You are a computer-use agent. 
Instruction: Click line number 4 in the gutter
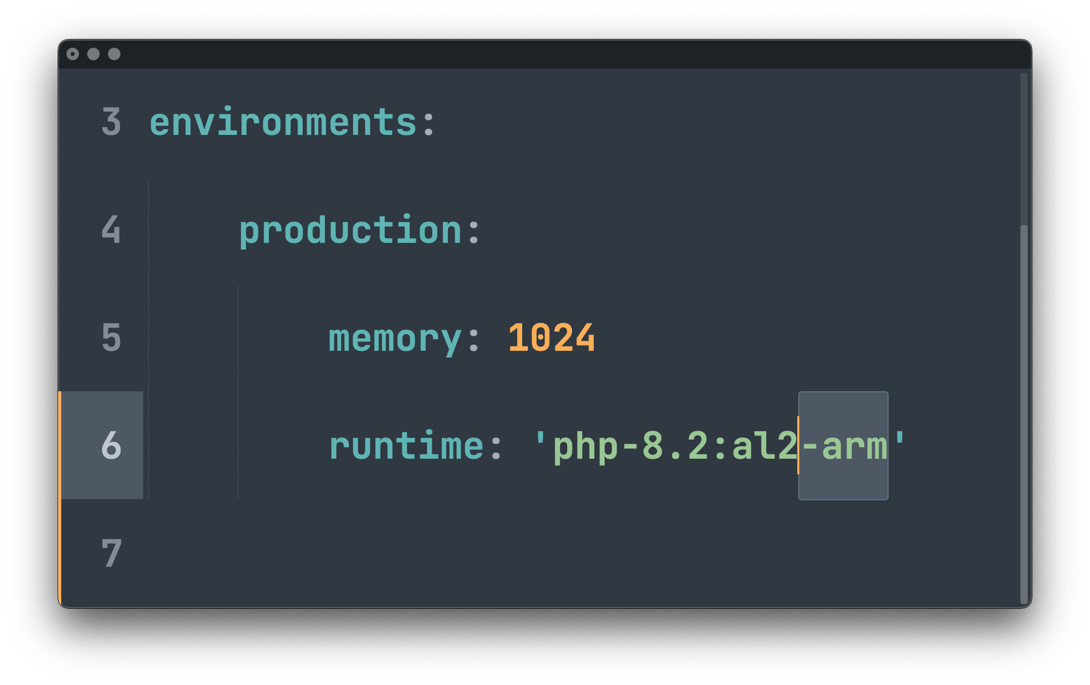111,230
